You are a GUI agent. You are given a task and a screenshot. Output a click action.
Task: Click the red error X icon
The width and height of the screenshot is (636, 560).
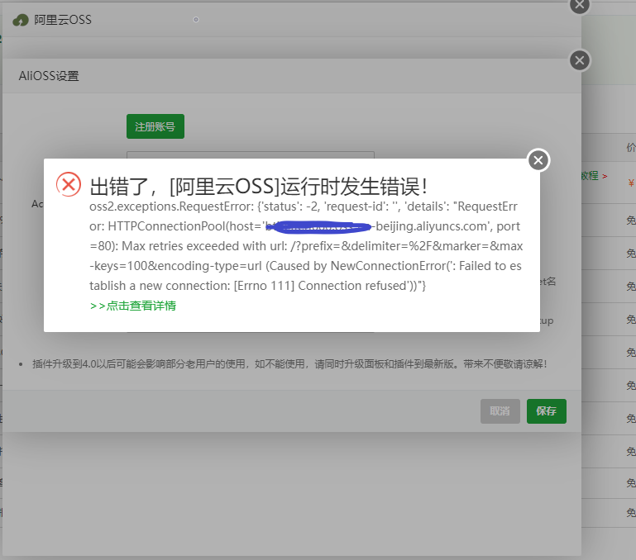[69, 184]
